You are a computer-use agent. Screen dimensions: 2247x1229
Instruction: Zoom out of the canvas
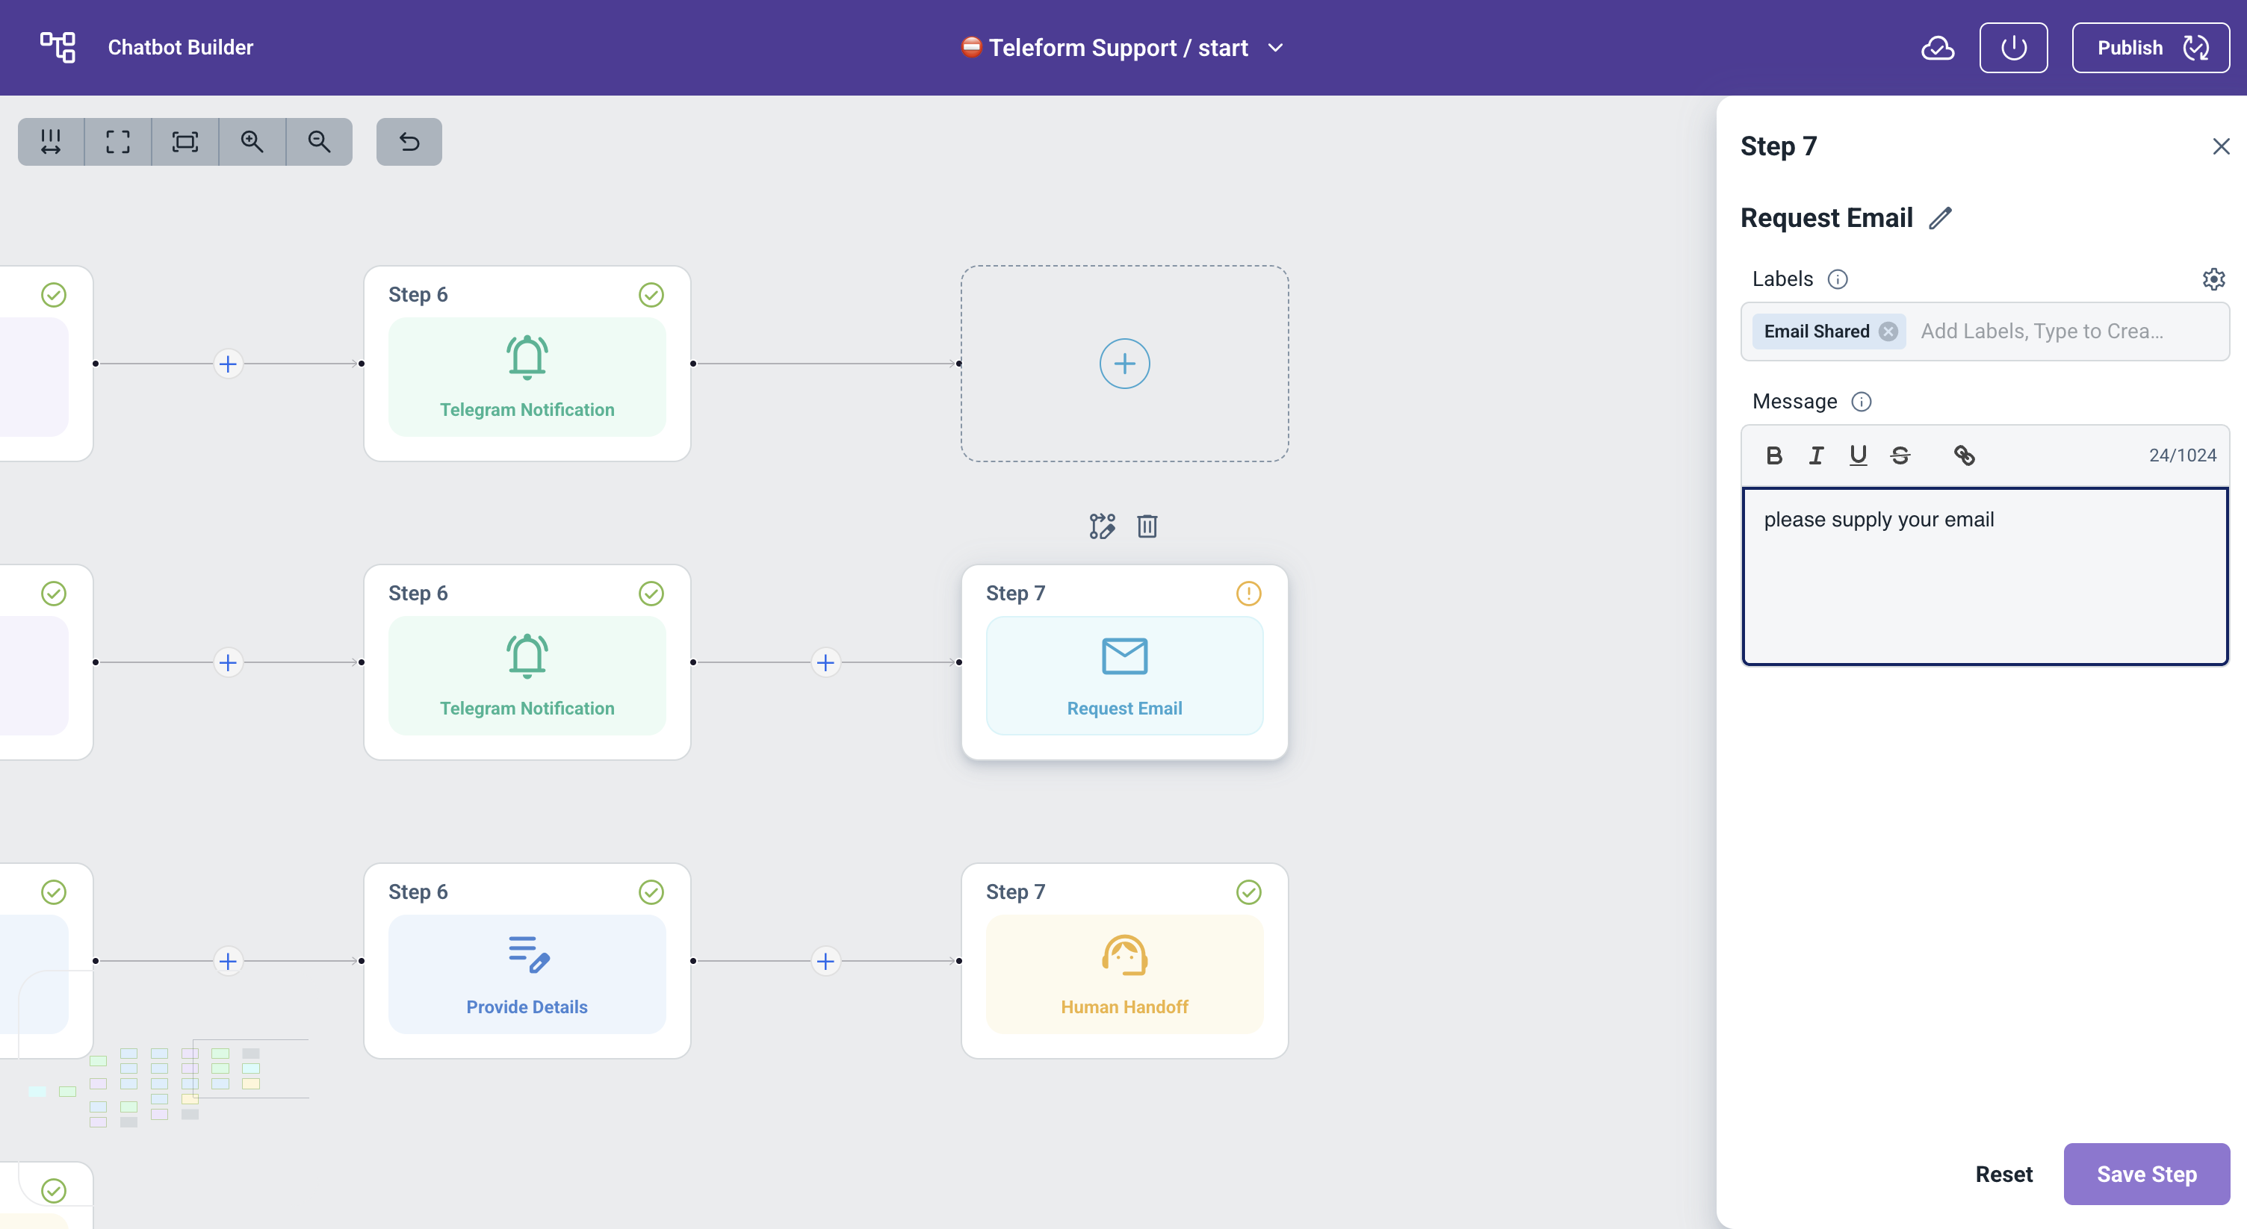coord(319,141)
